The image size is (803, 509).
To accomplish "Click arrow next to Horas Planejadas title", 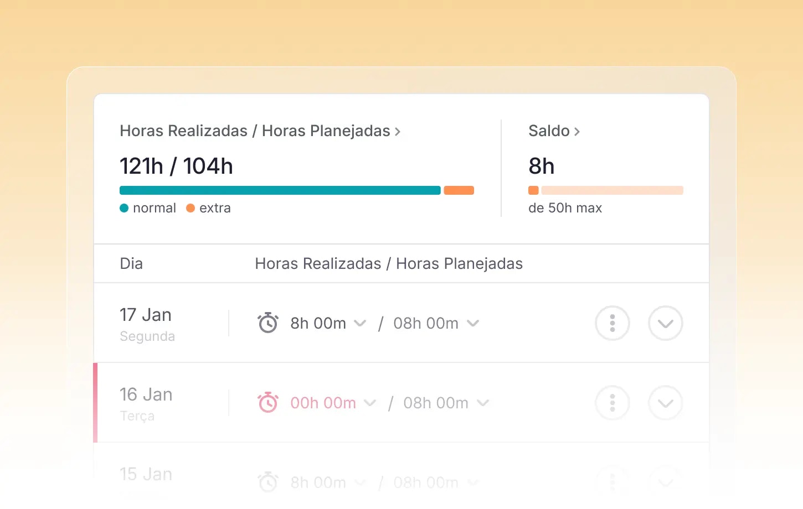I will [x=398, y=132].
